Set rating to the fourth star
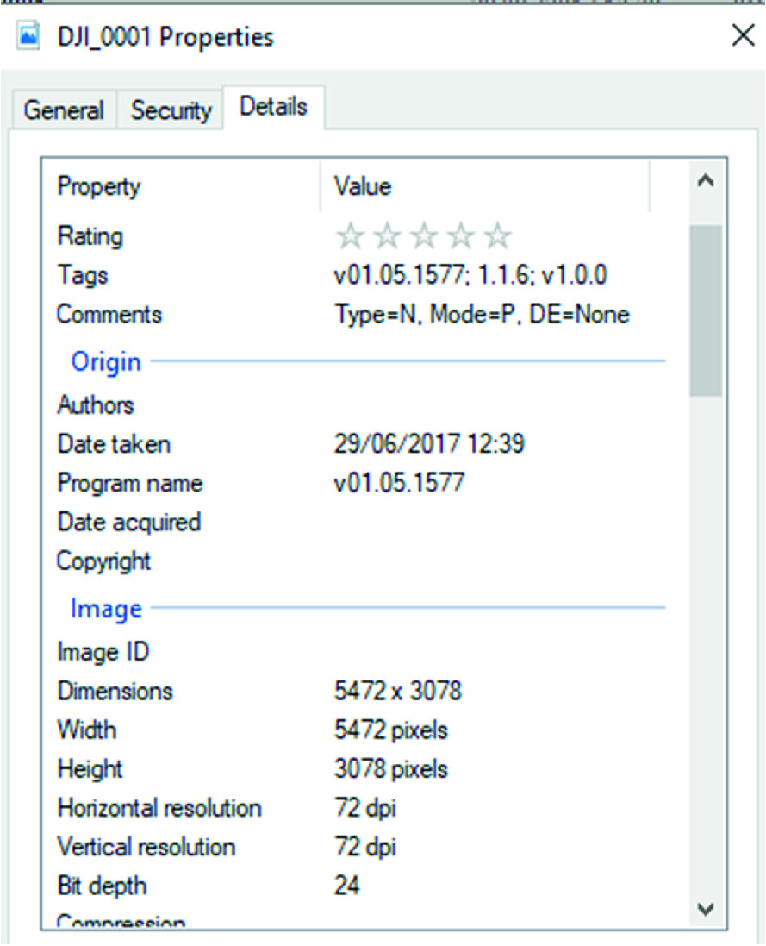The image size is (766, 946). (461, 236)
